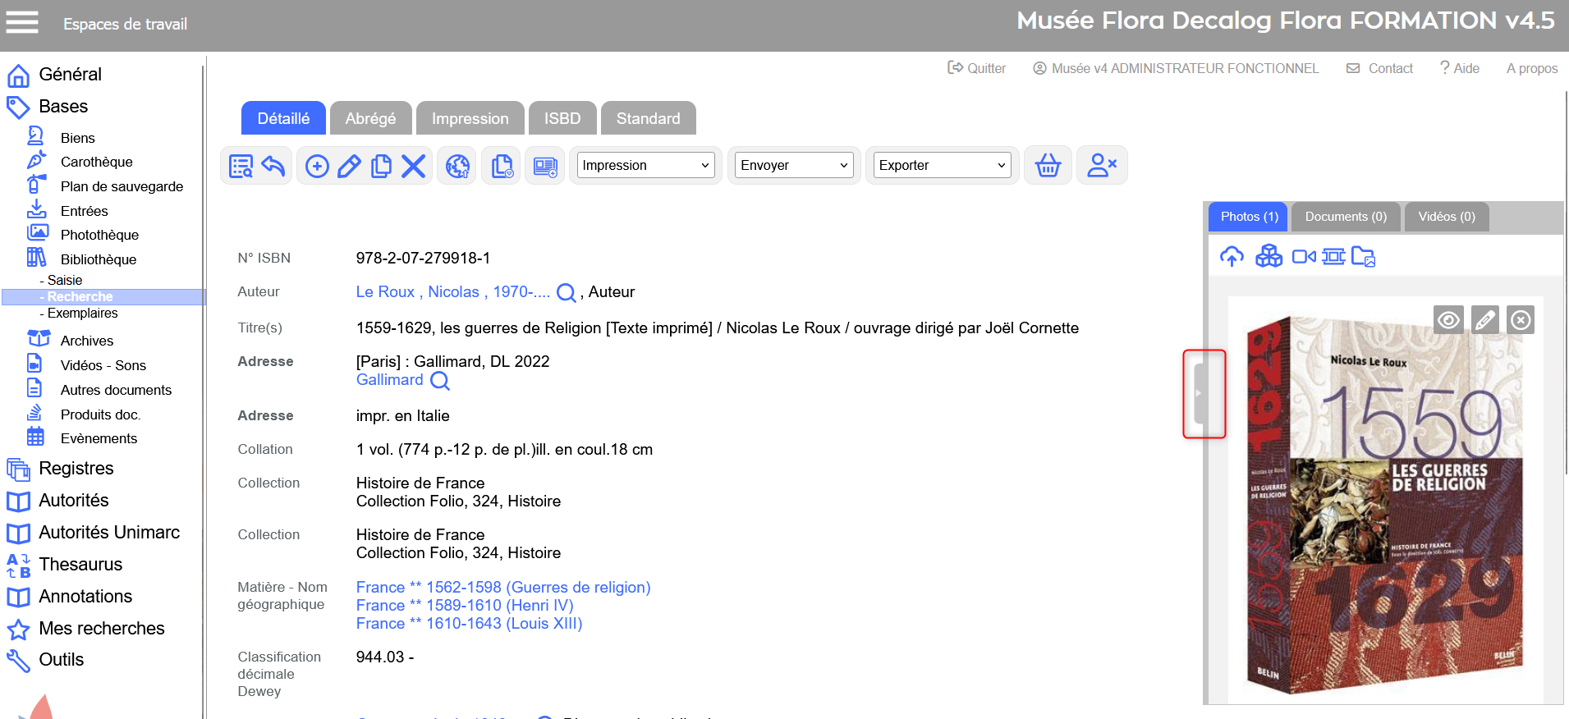Toggle the eye icon on the photo
Viewport: 1569px width, 719px height.
tap(1448, 320)
